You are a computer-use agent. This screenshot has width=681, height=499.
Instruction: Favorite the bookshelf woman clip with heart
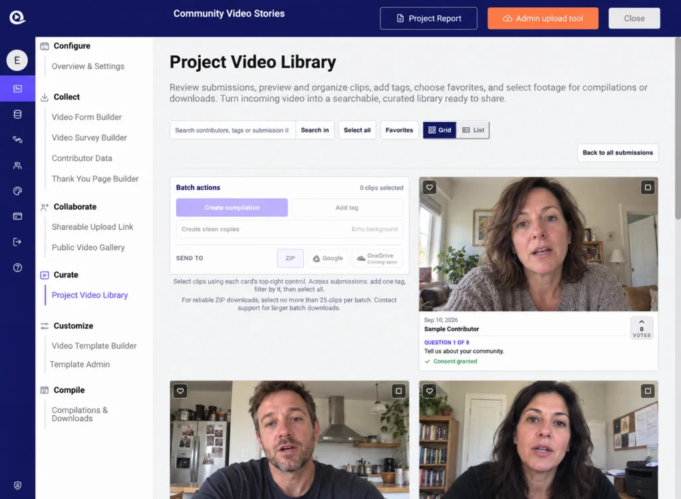(430, 391)
